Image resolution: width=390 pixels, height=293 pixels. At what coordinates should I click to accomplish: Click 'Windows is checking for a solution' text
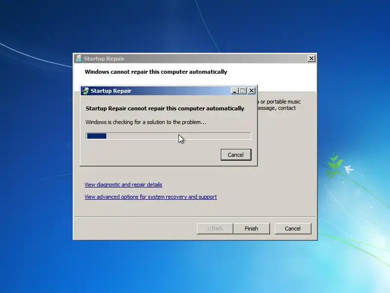pos(146,122)
